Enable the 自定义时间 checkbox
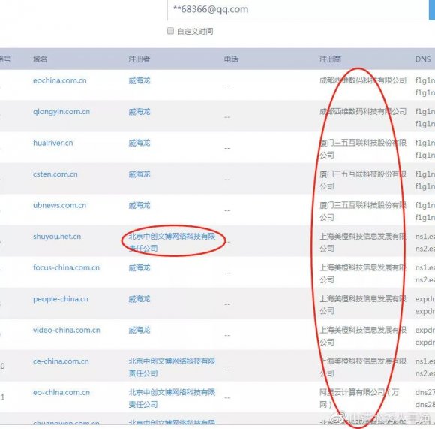 tap(170, 31)
